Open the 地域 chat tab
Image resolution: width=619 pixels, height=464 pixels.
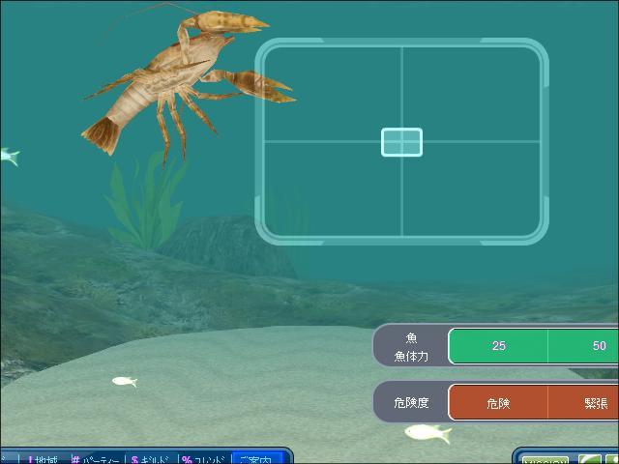[43, 459]
